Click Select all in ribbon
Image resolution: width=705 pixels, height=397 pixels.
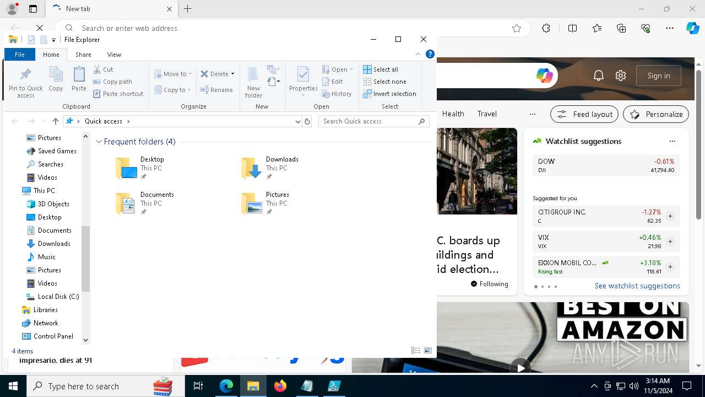[x=381, y=69]
